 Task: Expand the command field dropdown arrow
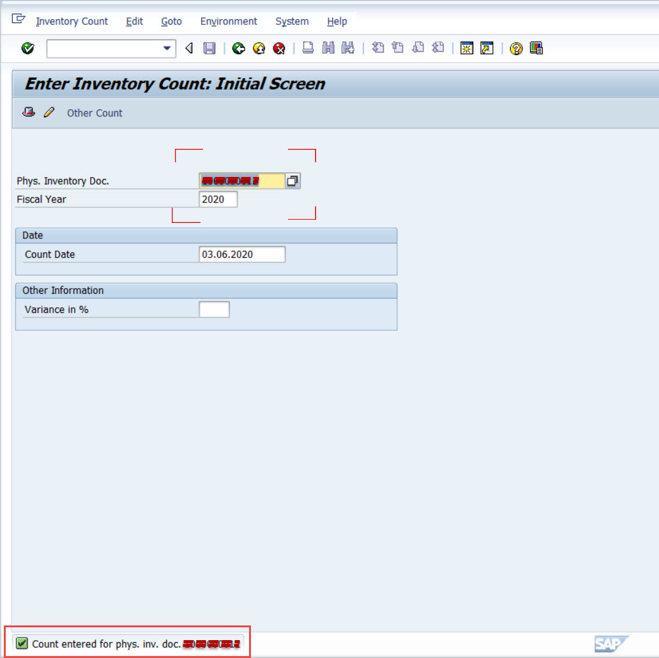click(x=166, y=48)
